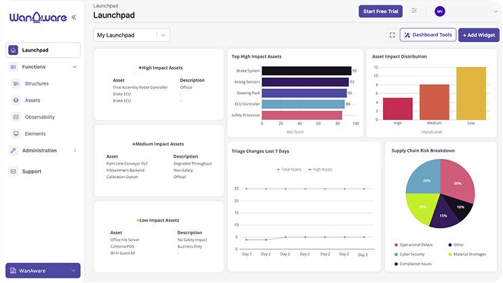Click the tools icon in Dashboard Tools

coord(407,35)
